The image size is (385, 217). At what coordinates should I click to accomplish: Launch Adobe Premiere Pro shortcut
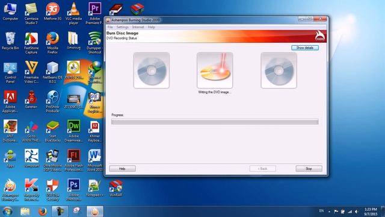(94, 13)
